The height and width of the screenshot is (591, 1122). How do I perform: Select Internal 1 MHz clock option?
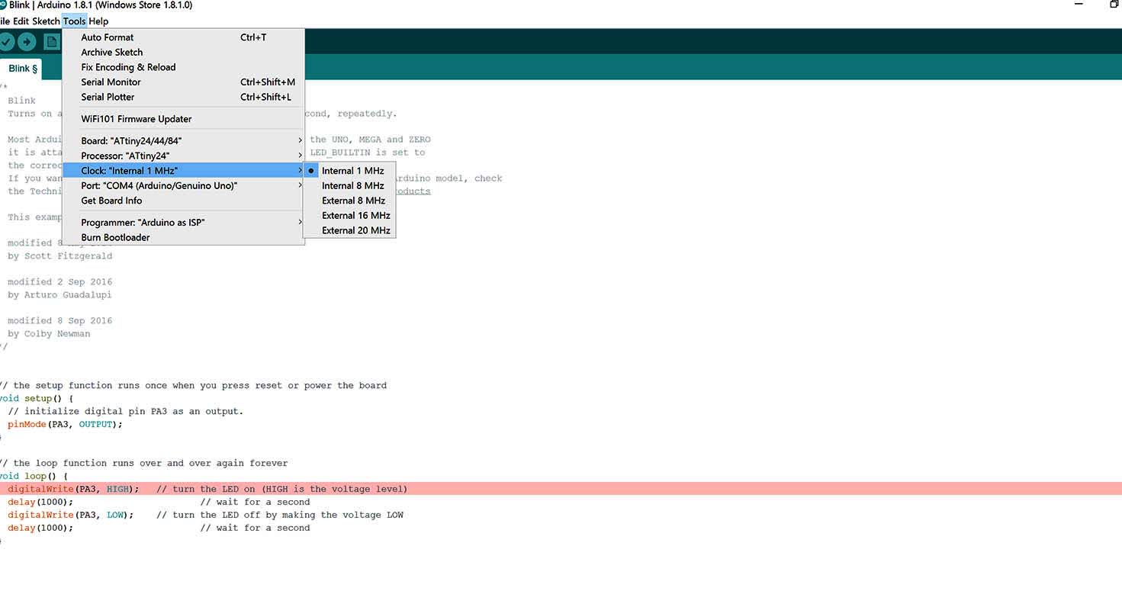click(349, 171)
